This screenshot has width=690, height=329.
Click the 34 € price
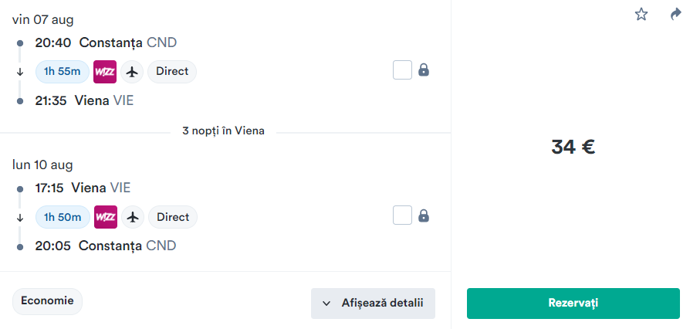click(x=573, y=147)
